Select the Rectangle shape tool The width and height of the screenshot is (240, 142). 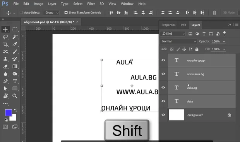pyautogui.click(x=15, y=88)
